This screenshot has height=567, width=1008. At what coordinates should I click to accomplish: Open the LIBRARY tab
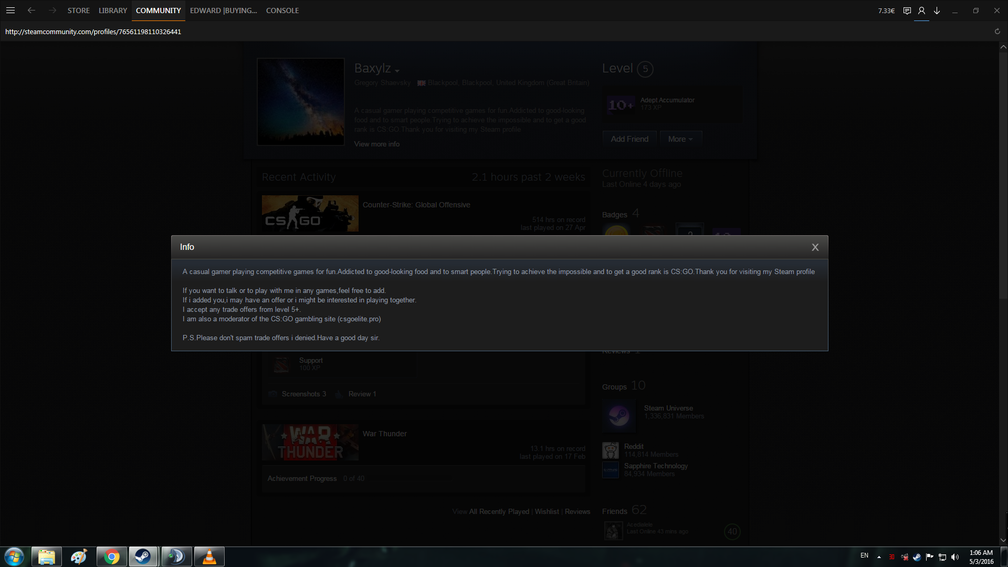[x=113, y=10]
